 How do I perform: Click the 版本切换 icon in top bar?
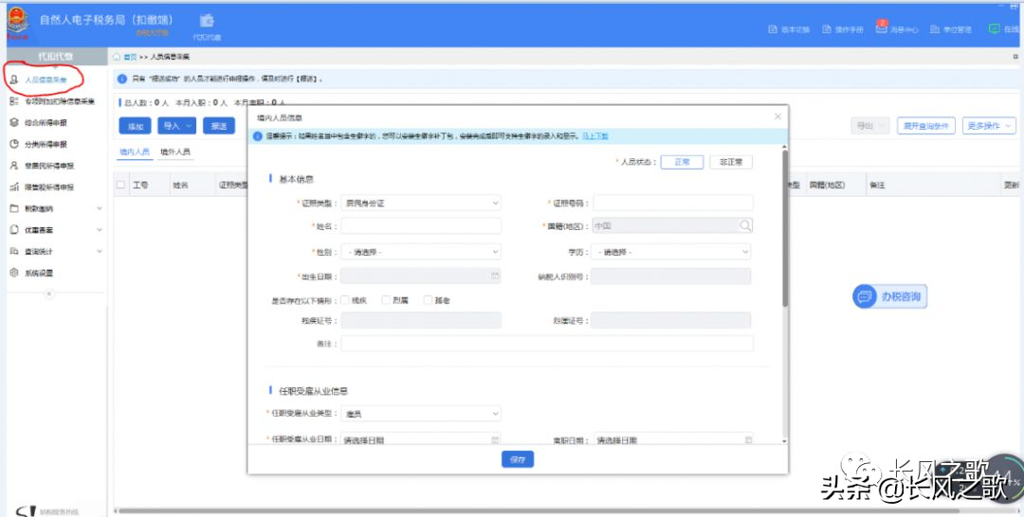click(773, 29)
